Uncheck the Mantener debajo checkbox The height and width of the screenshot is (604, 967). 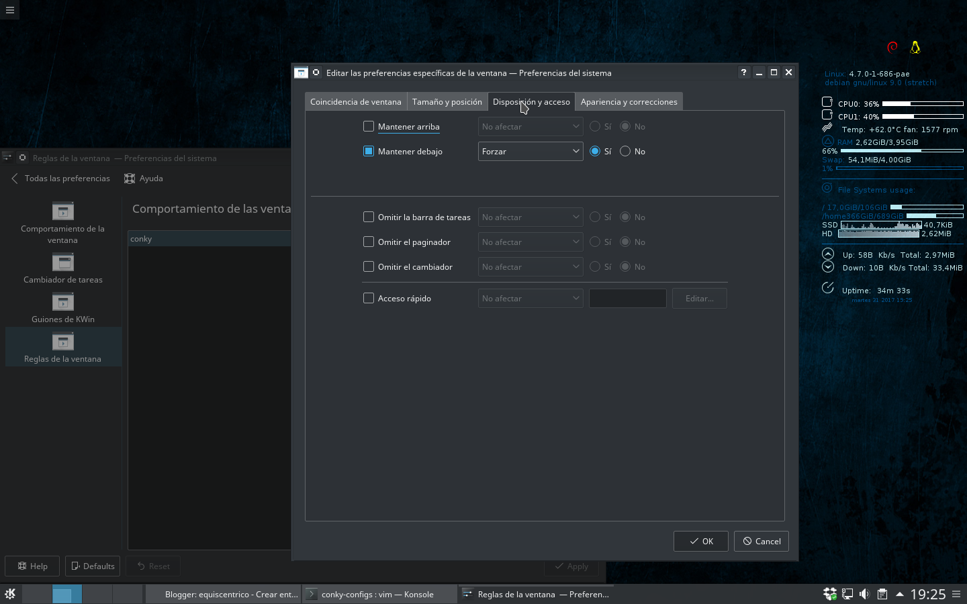coord(369,151)
